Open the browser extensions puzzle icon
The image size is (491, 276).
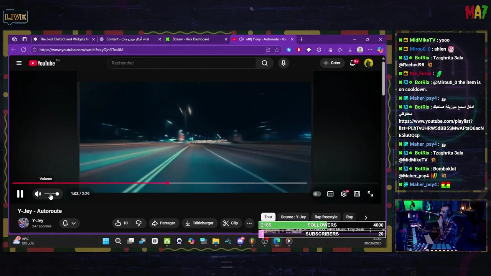(319, 50)
